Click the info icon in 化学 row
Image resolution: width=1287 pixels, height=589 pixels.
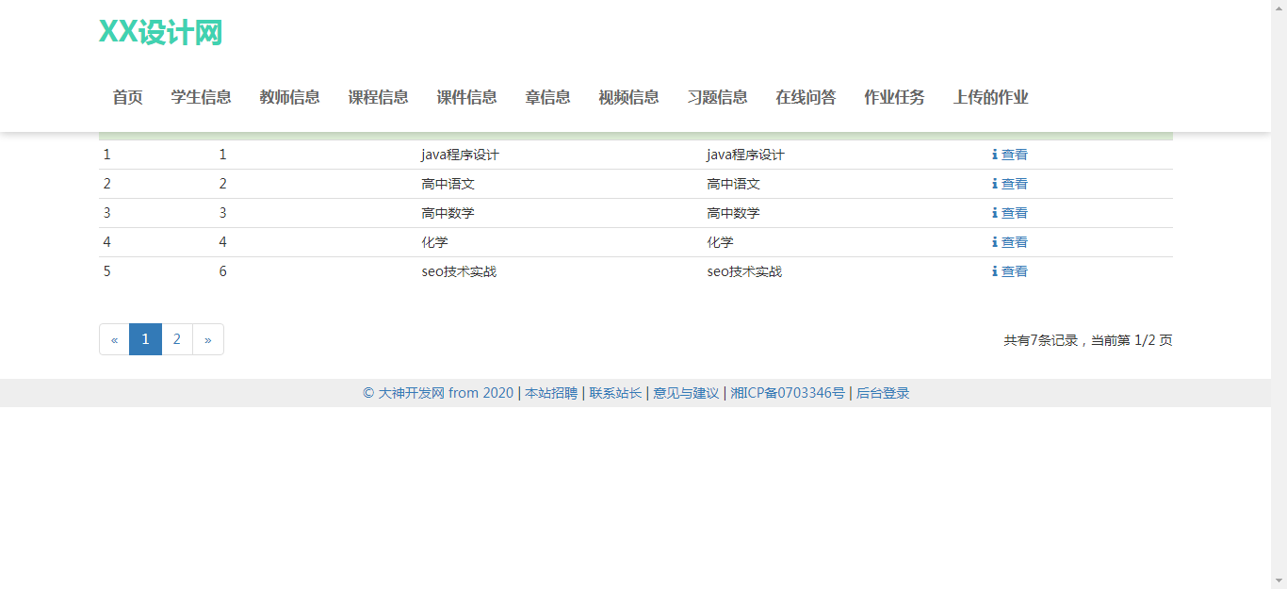994,242
